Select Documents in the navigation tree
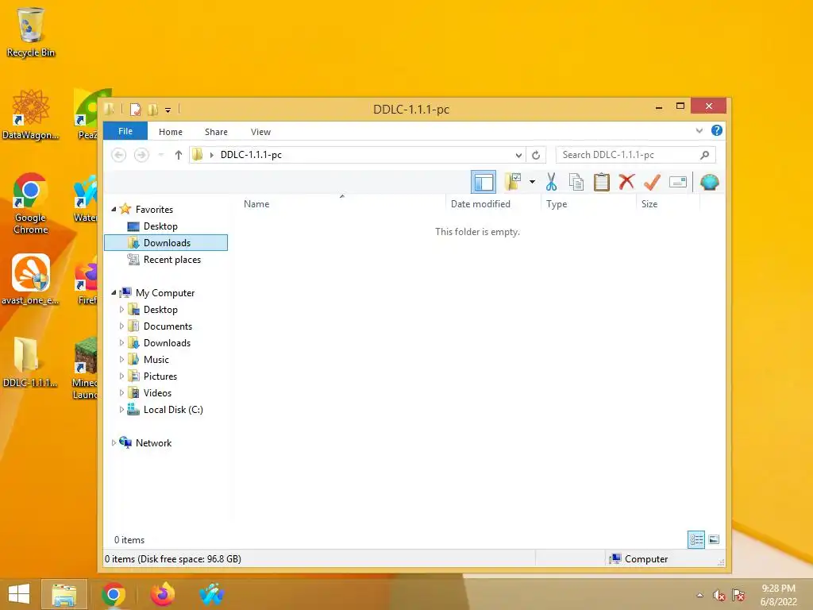Screen dimensions: 813x610 click(168, 326)
